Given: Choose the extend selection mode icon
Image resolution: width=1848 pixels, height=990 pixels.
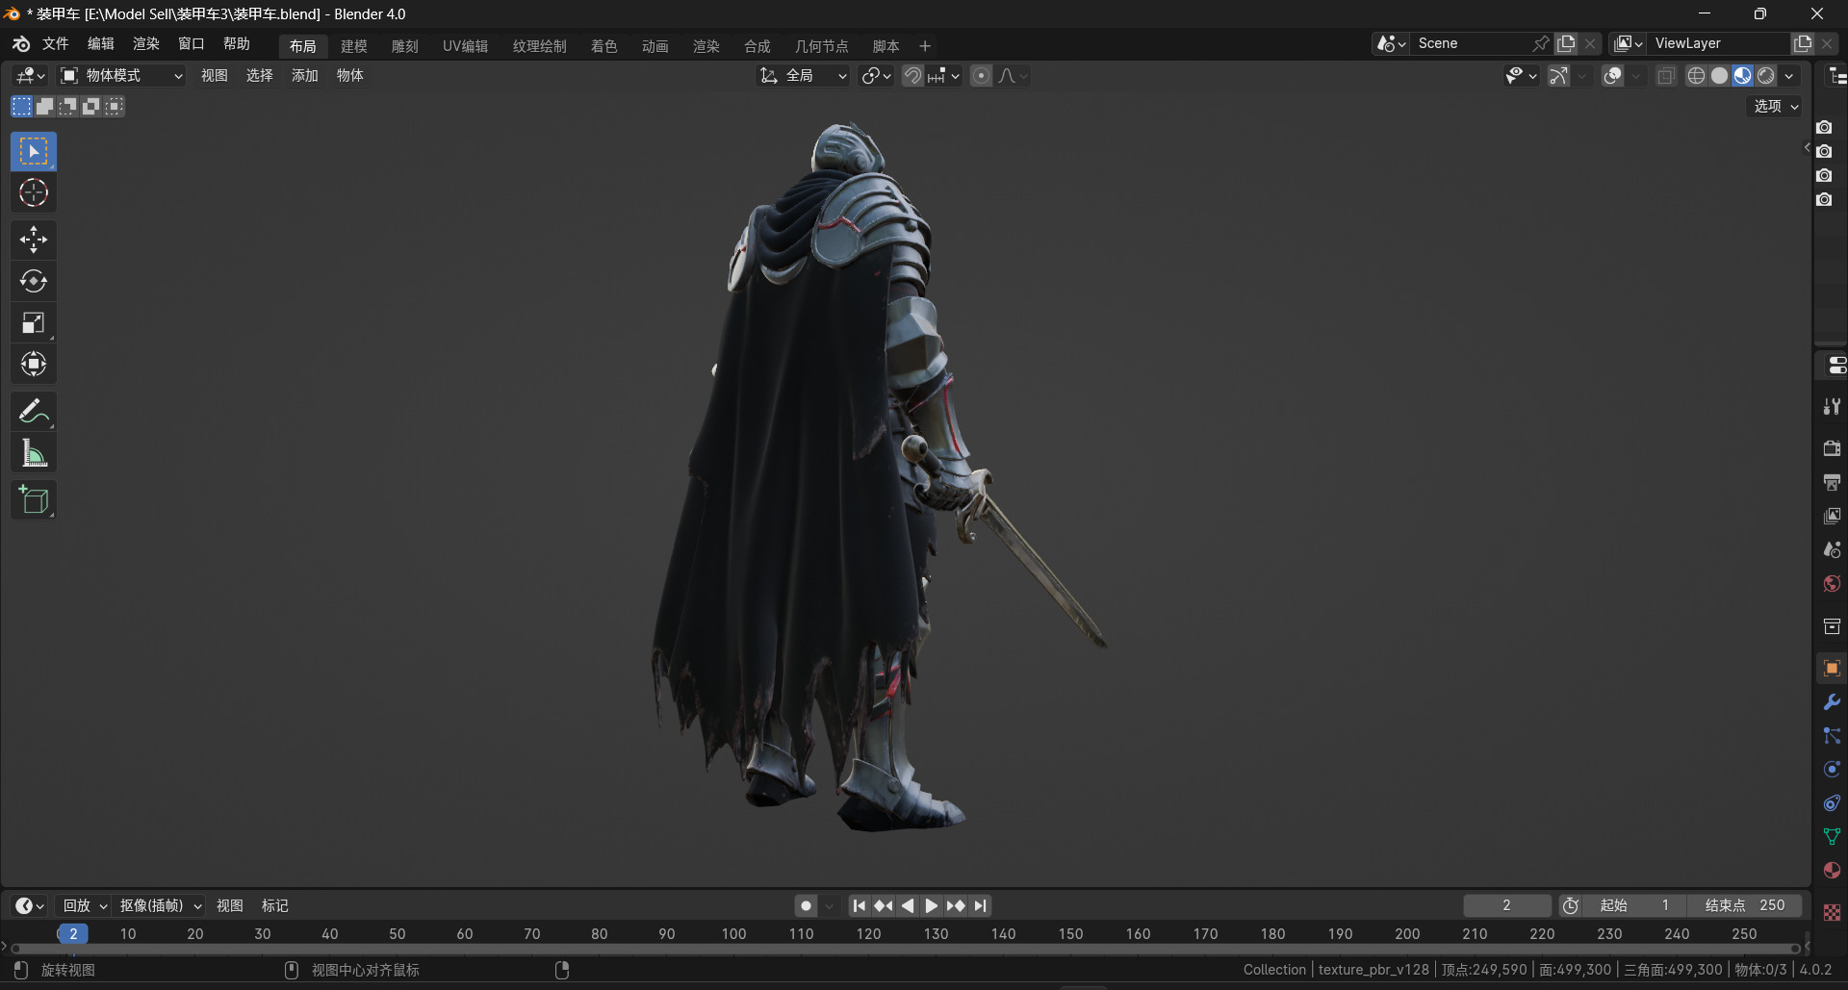Looking at the screenshot, I should pos(45,107).
